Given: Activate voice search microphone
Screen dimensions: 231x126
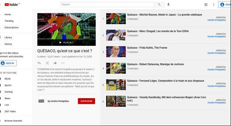Looking at the screenshot, I should (x=168, y=4).
